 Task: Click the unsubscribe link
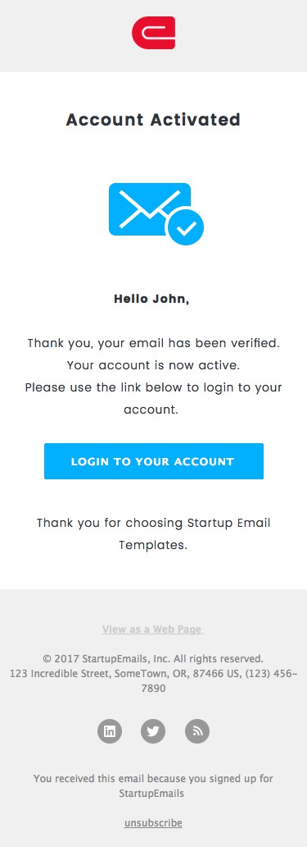pyautogui.click(x=153, y=823)
